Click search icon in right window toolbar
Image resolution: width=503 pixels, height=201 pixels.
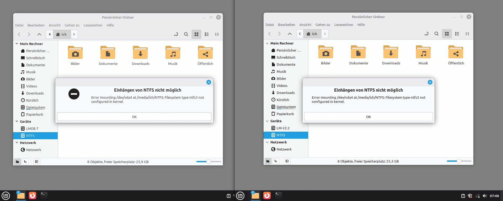(x=436, y=34)
